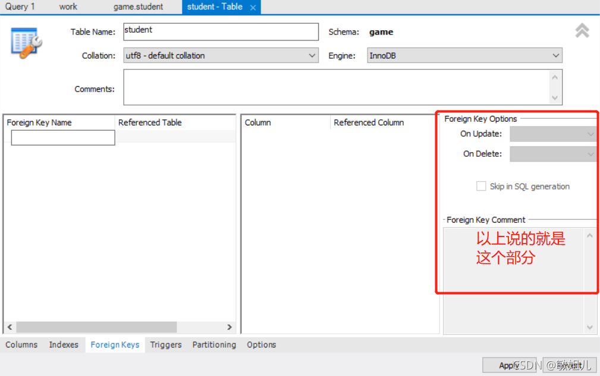Viewport: 600px width, 376px height.
Task: Open the Triggers tab
Action: click(166, 345)
